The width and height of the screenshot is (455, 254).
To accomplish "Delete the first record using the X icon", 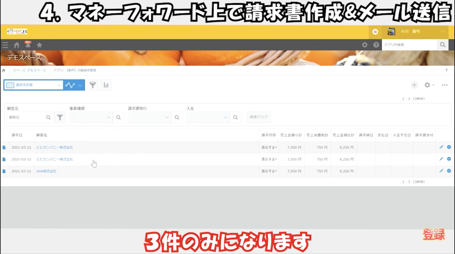I will (x=449, y=147).
